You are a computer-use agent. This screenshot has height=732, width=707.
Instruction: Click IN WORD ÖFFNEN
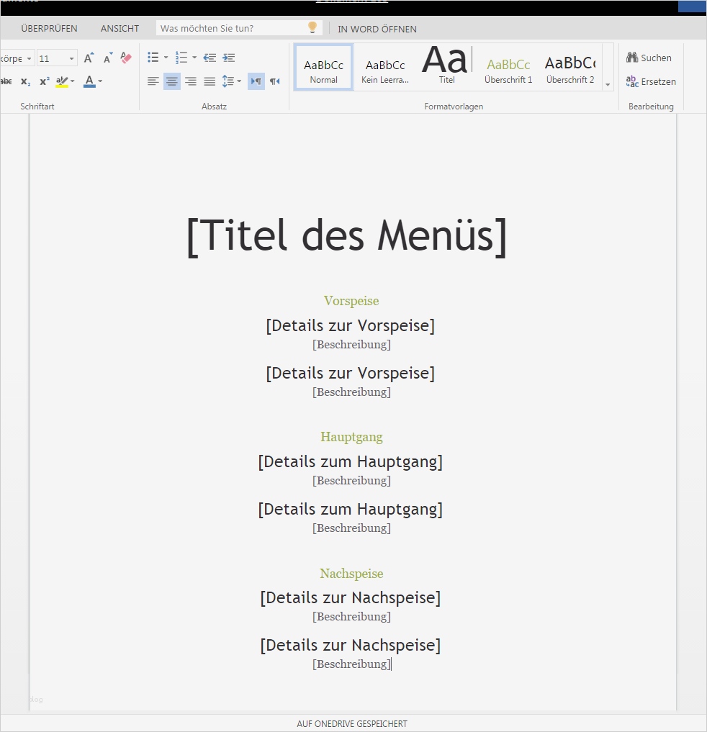click(x=377, y=29)
